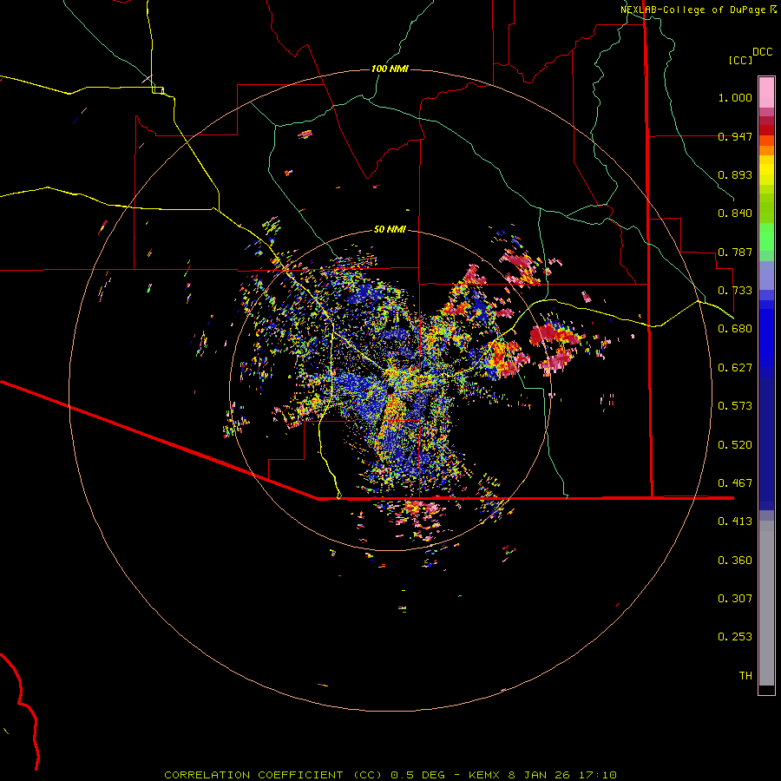
Task: Select the 0.840 scale value
Action: (x=735, y=213)
